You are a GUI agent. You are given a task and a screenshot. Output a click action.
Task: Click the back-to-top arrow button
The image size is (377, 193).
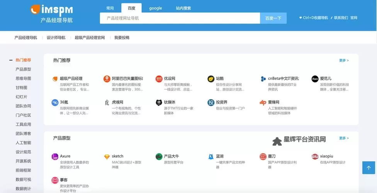click(x=369, y=168)
